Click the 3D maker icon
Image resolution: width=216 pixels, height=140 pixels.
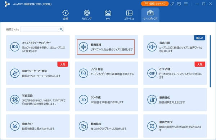tap(84, 100)
